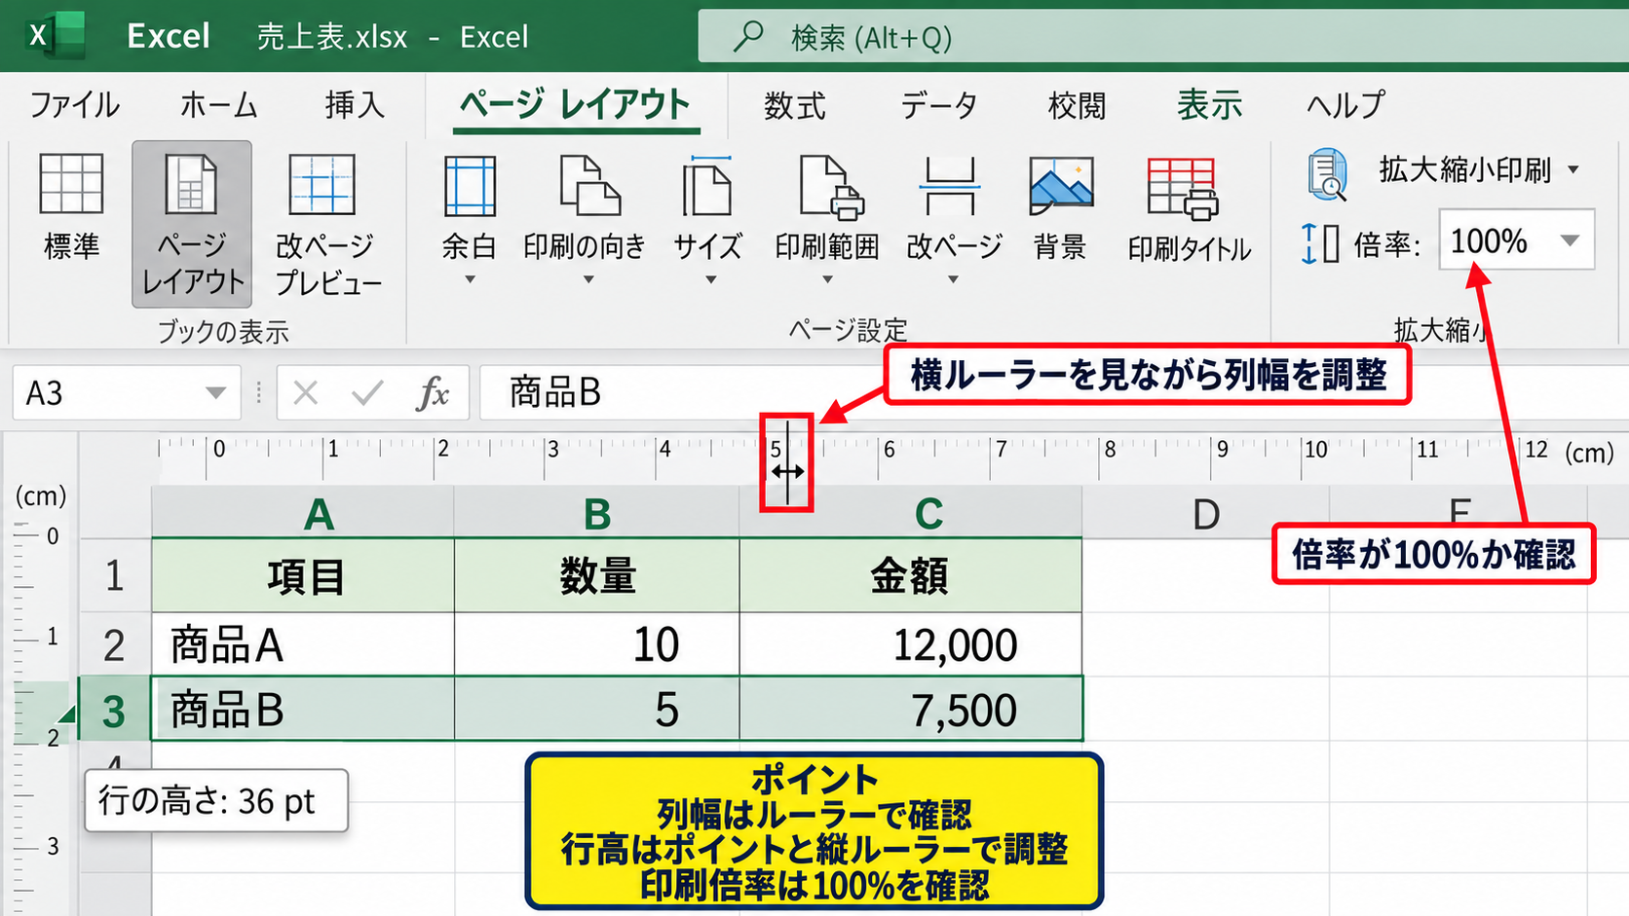The width and height of the screenshot is (1629, 916).
Task: Select row 2 header
Action: (114, 644)
